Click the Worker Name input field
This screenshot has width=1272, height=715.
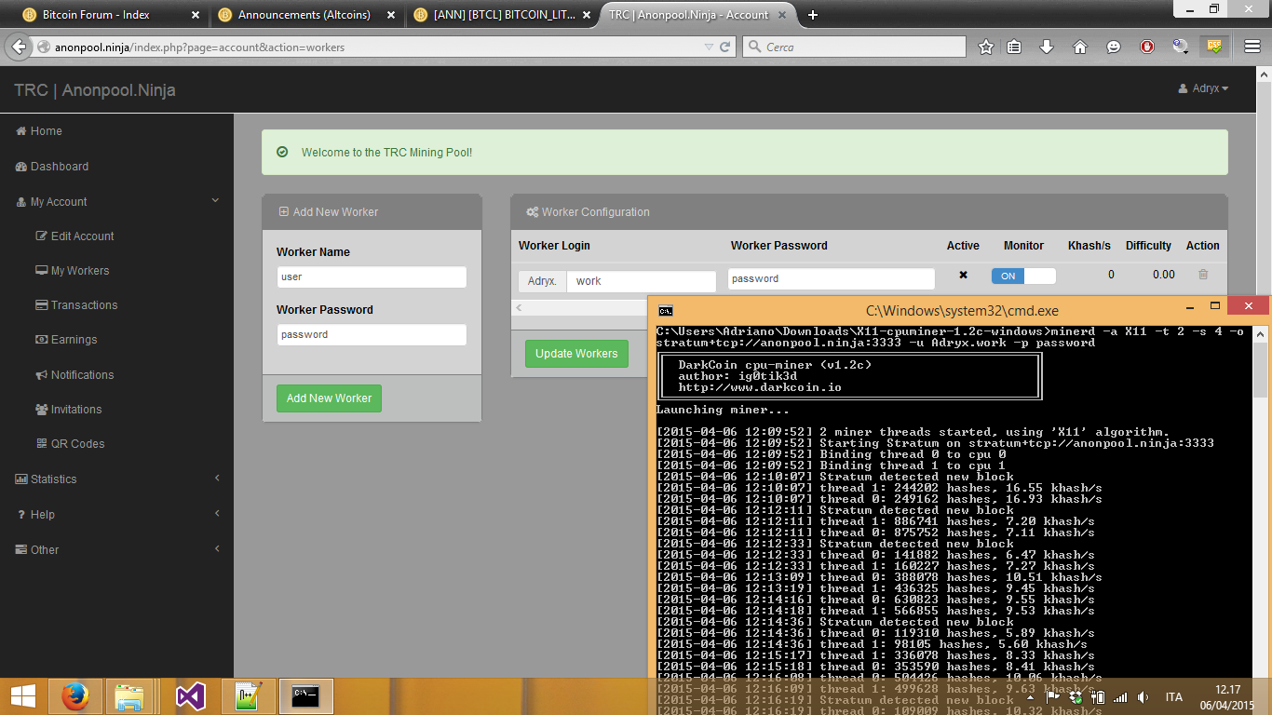pos(372,277)
